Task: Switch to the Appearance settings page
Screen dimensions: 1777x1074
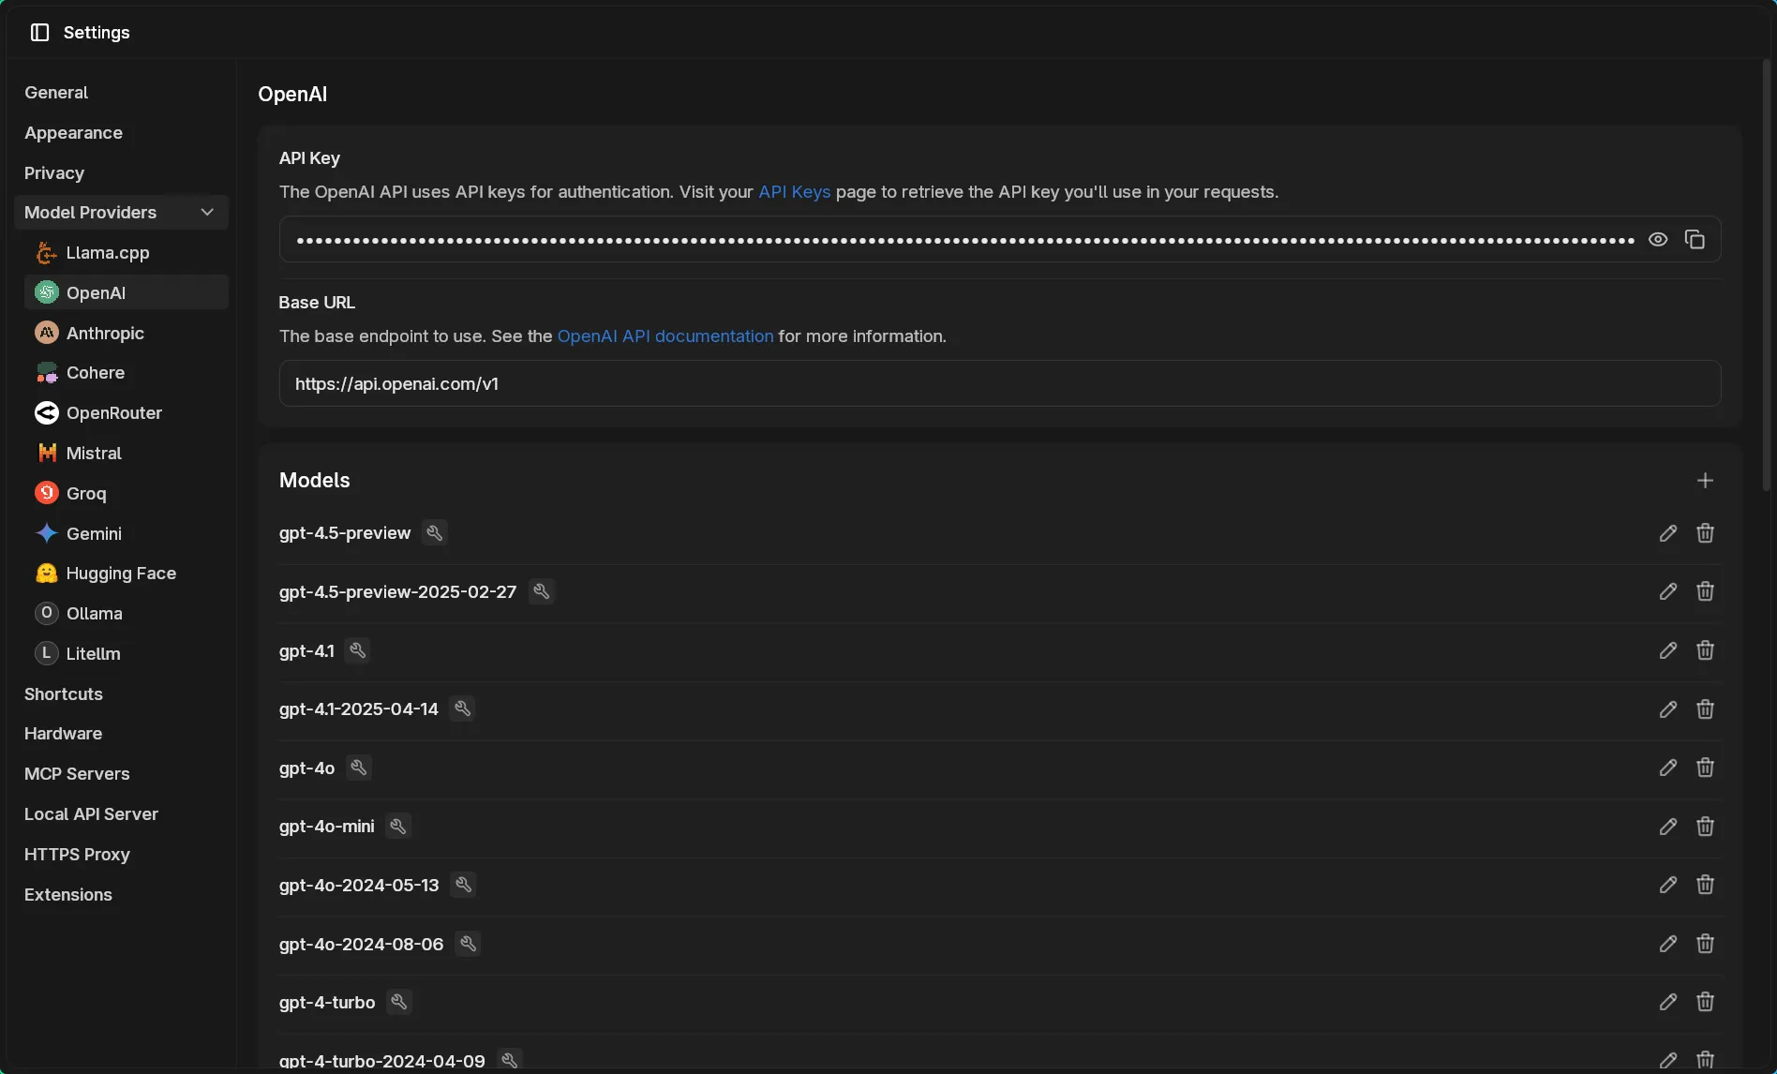Action: coord(73,133)
